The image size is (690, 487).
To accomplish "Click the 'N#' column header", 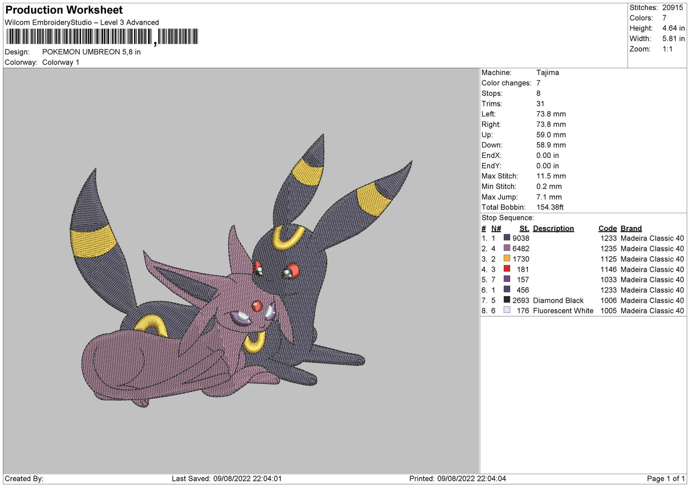I will [x=496, y=228].
